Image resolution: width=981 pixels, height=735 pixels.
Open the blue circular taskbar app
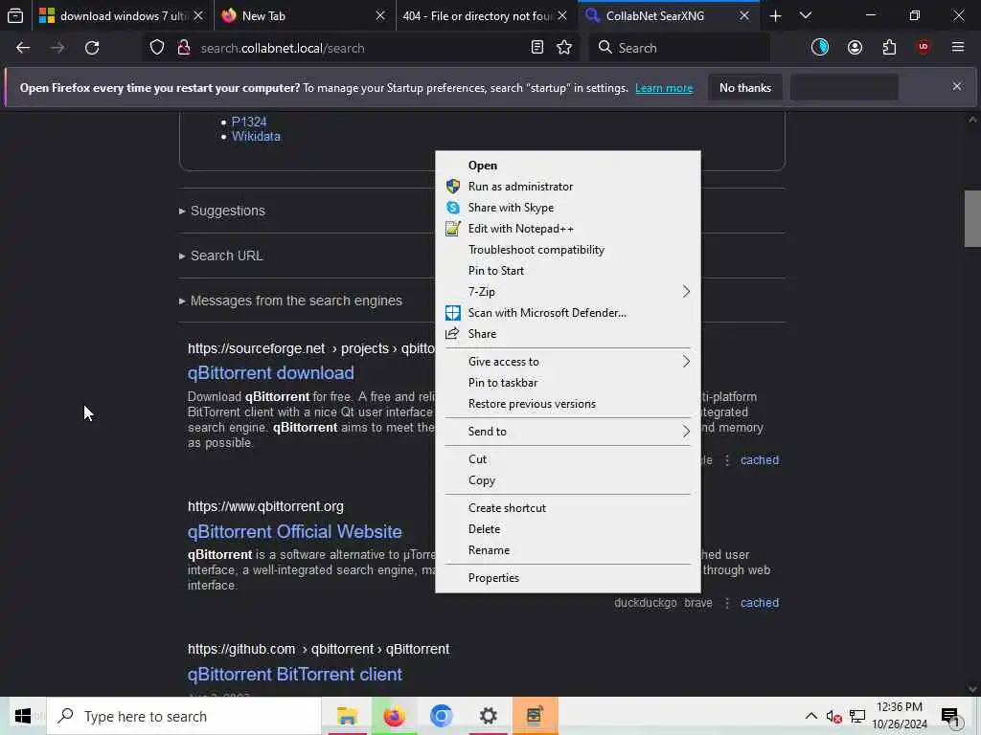pos(441,716)
